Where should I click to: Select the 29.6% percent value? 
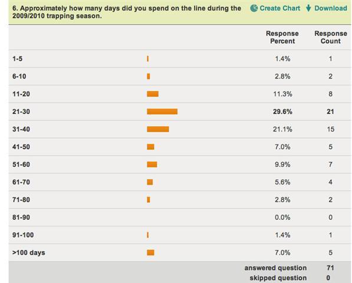tap(282, 111)
